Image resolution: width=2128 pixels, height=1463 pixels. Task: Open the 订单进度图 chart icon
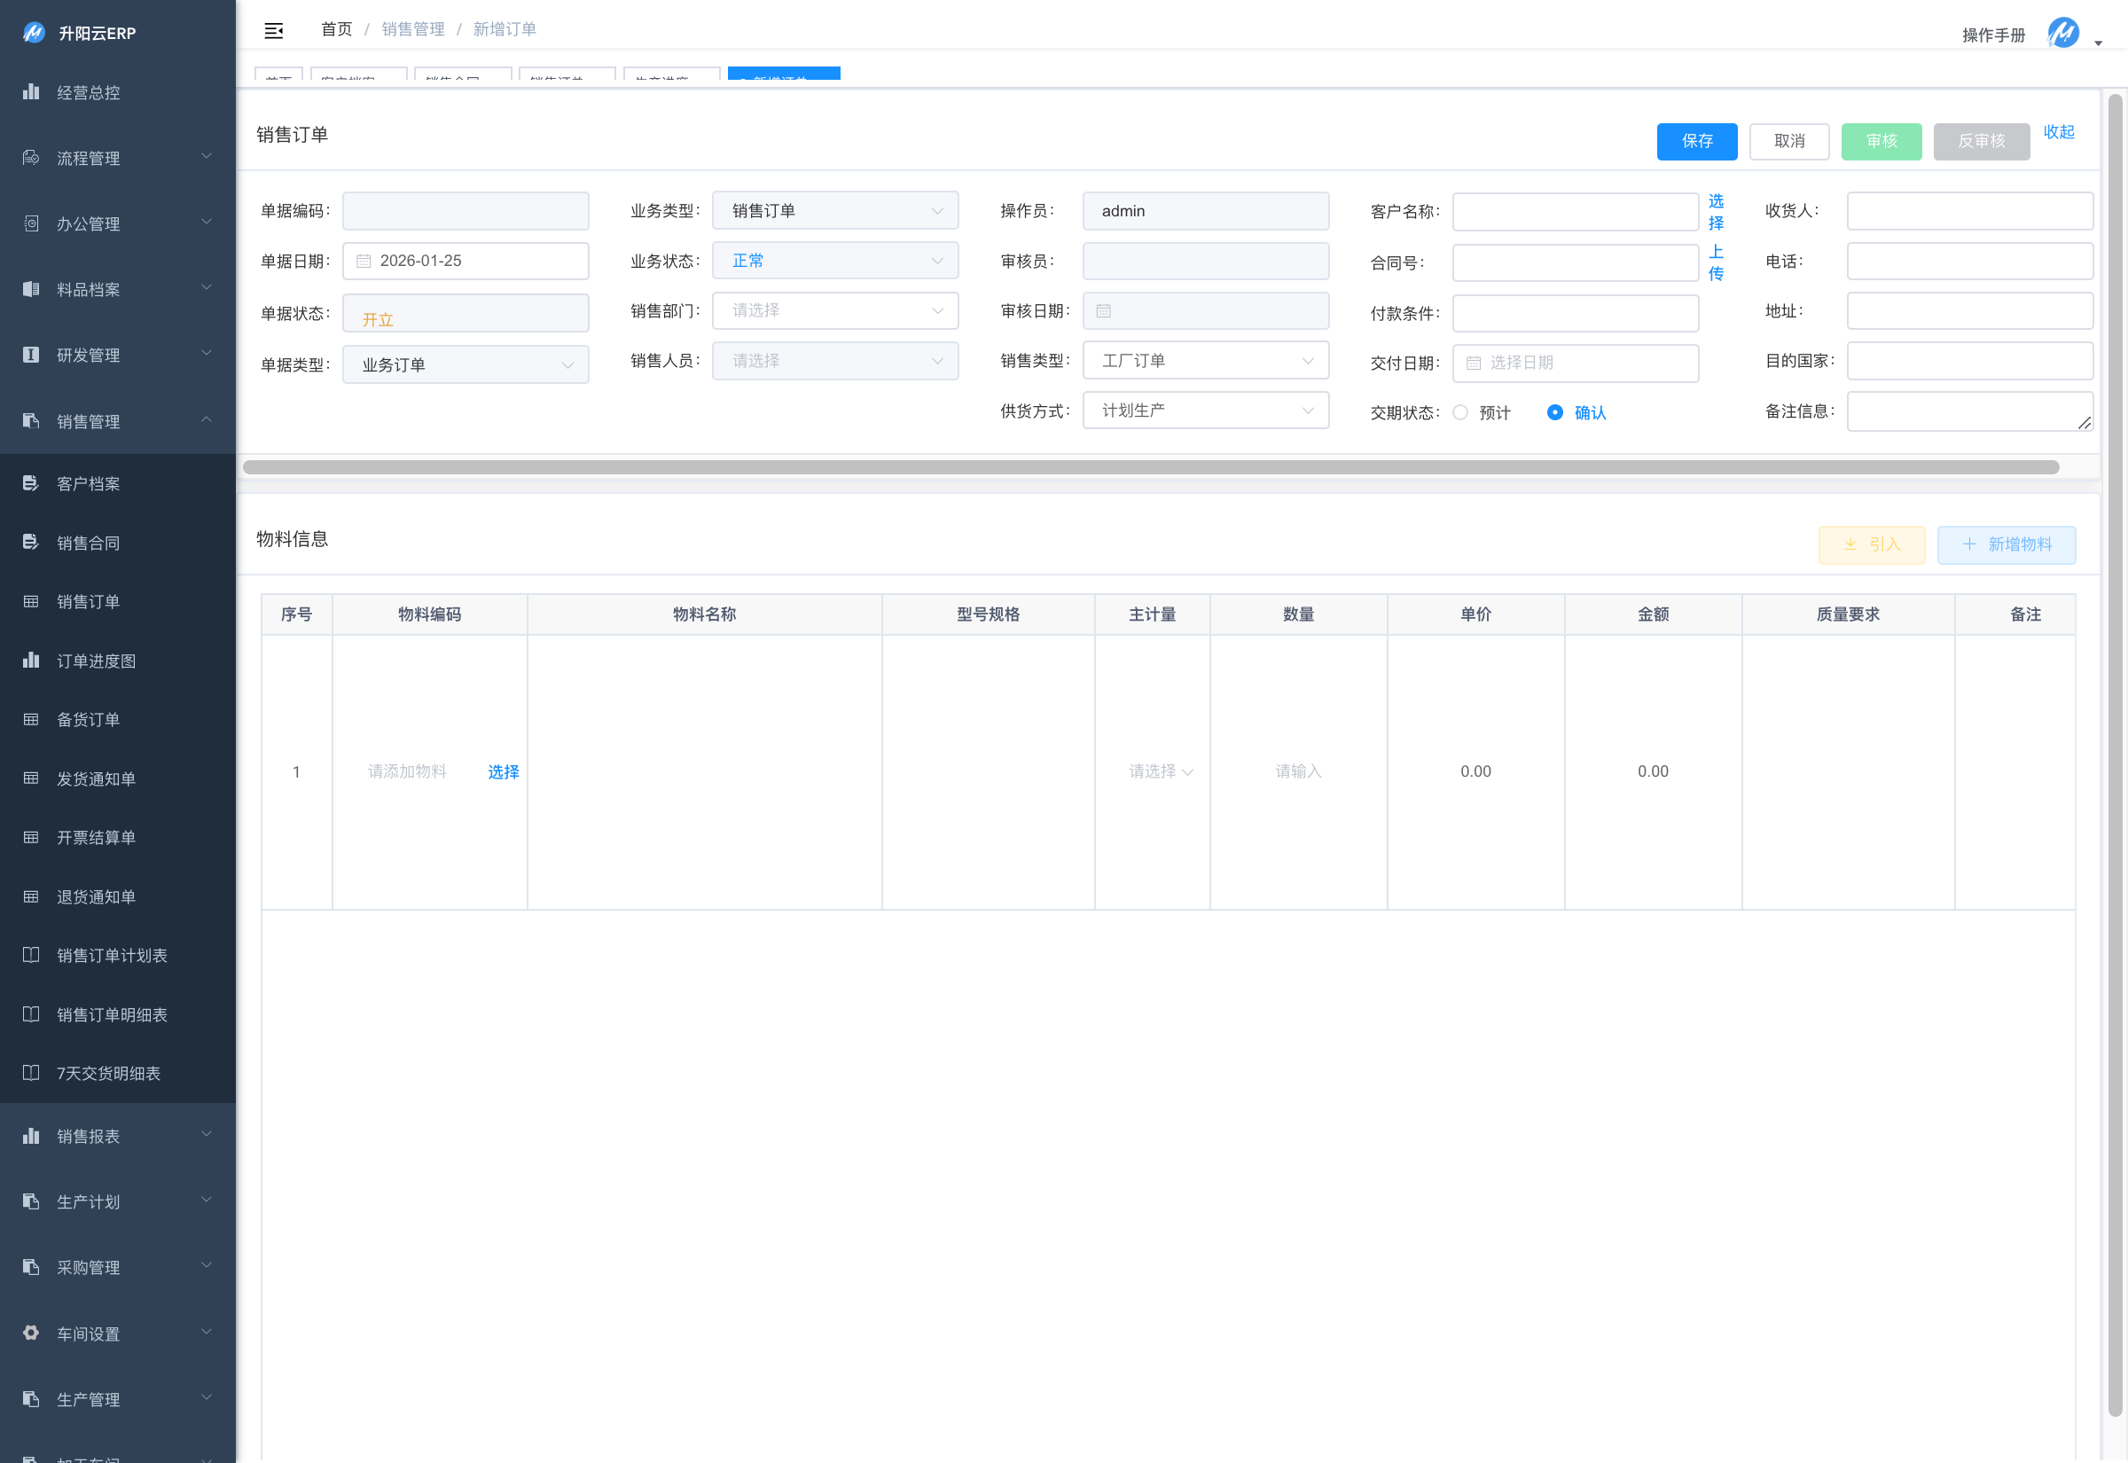(x=31, y=660)
